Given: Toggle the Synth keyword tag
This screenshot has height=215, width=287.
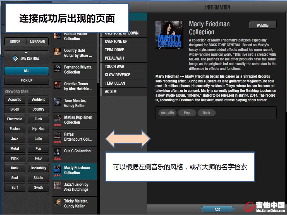Looking at the screenshot, I should tap(38, 187).
